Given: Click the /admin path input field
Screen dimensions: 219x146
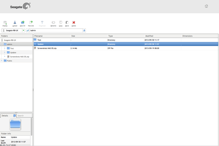Looking at the screenshot, I should click(55, 31).
